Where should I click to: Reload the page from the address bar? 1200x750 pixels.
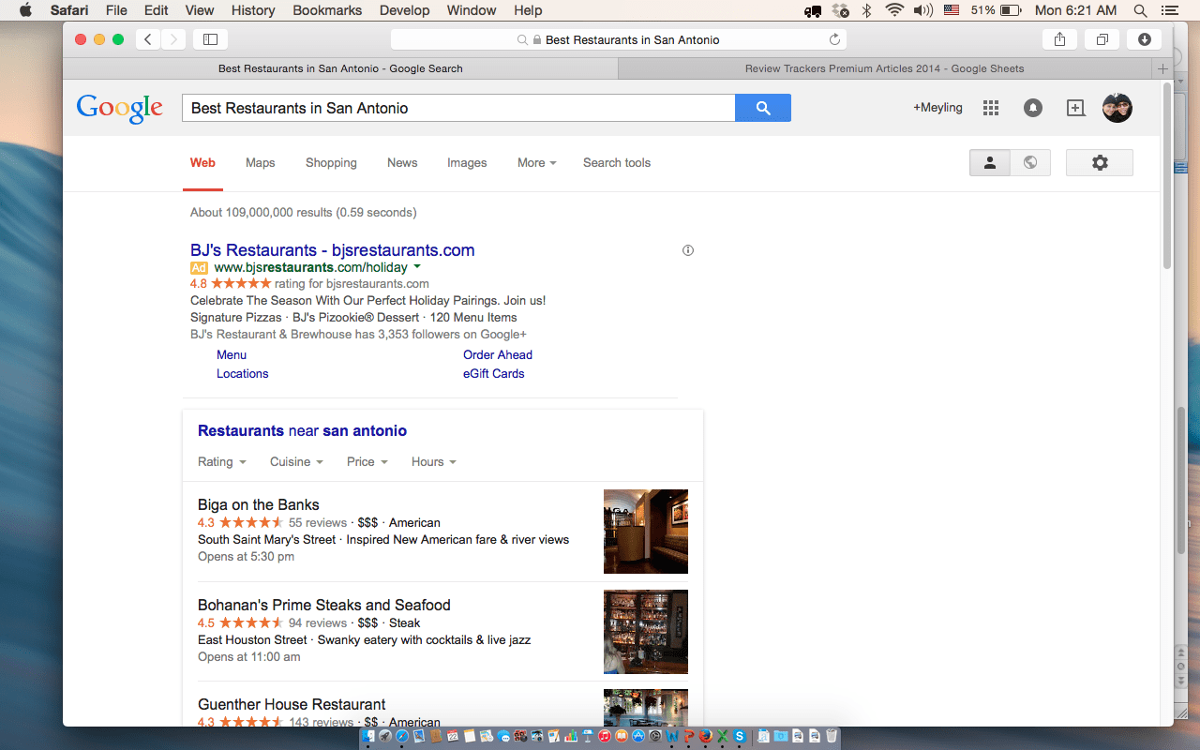pyautogui.click(x=834, y=39)
